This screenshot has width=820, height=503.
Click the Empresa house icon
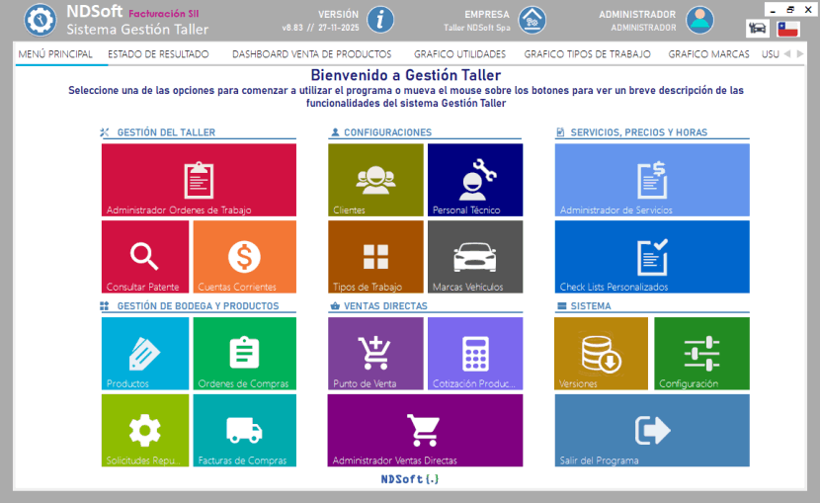[x=533, y=19]
